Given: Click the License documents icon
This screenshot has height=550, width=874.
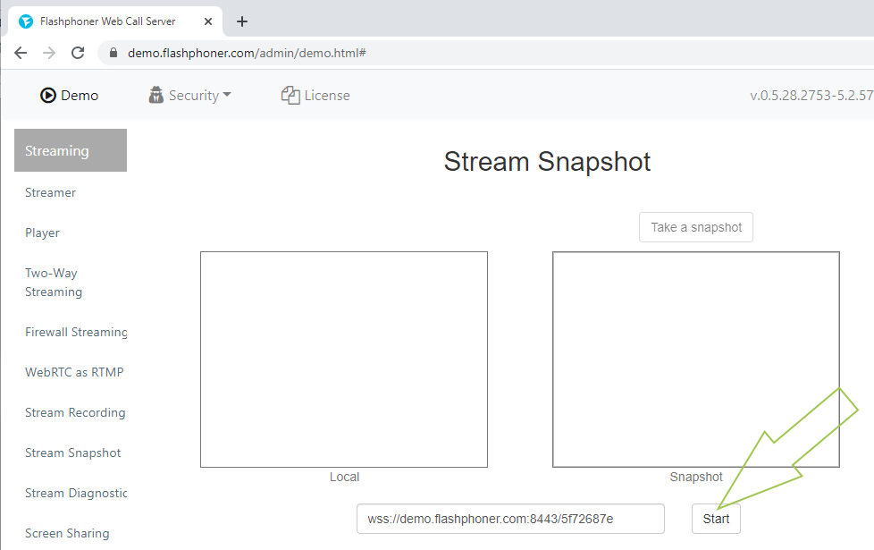Looking at the screenshot, I should pyautogui.click(x=290, y=96).
